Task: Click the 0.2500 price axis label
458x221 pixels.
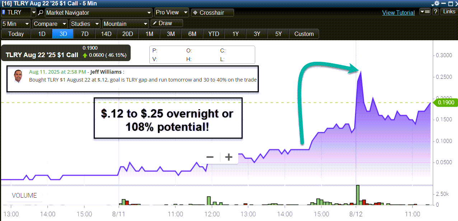Action: click(444, 77)
